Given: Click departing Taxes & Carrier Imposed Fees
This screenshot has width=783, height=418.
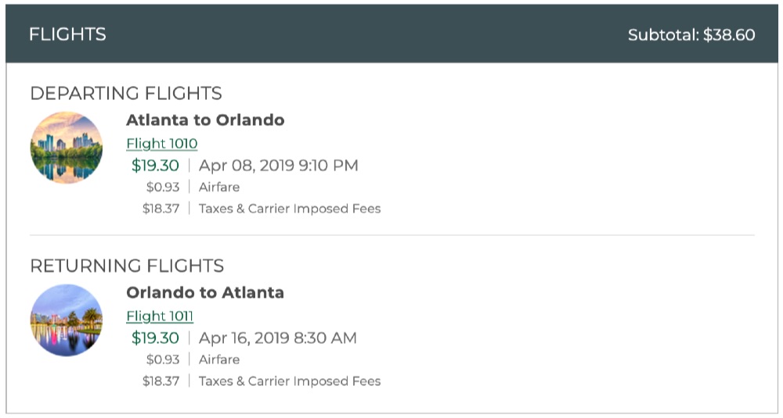Looking at the screenshot, I should (290, 209).
